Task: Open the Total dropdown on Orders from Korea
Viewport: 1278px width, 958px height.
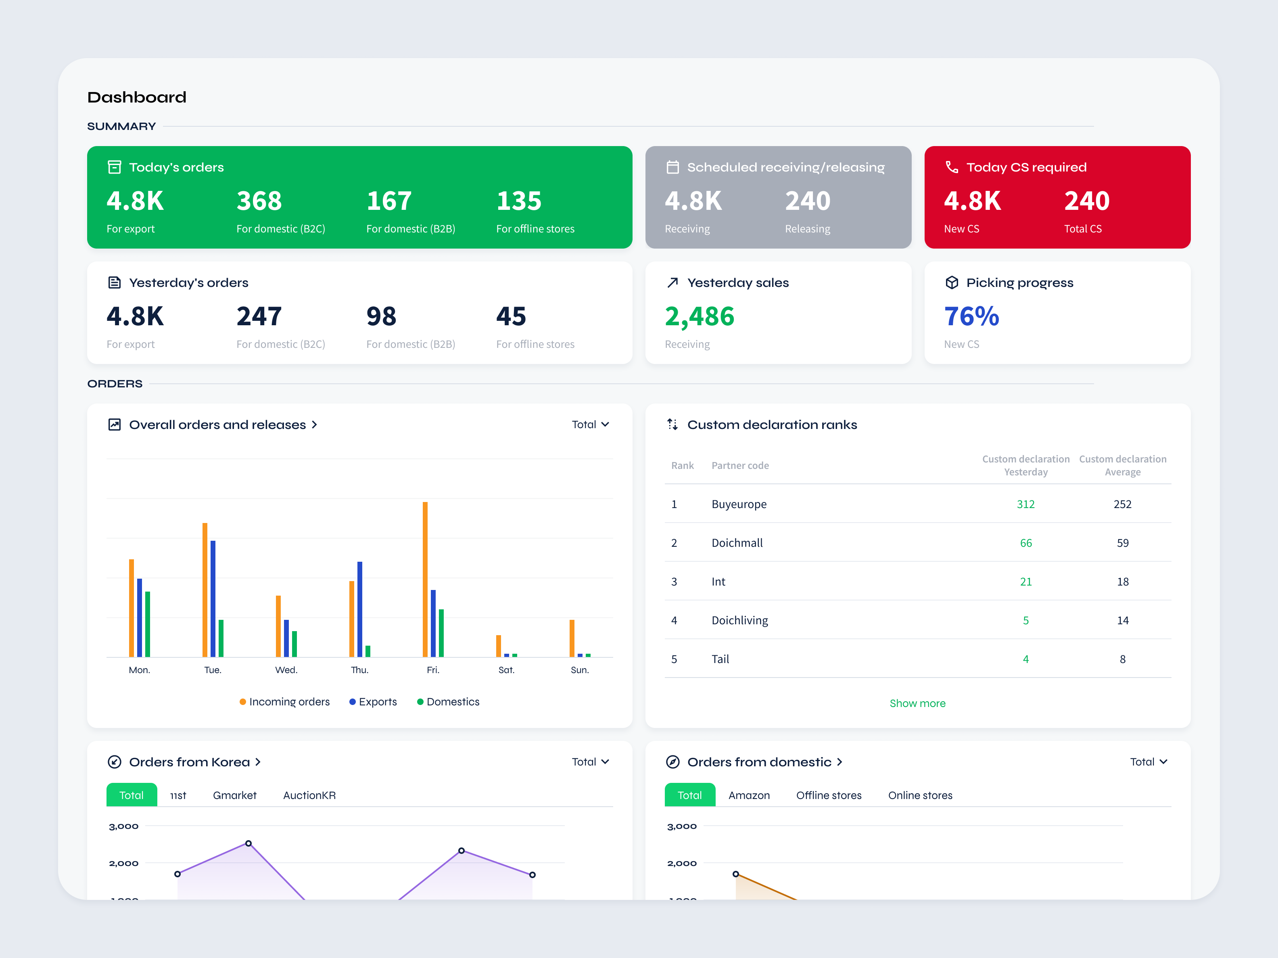Action: click(x=590, y=761)
